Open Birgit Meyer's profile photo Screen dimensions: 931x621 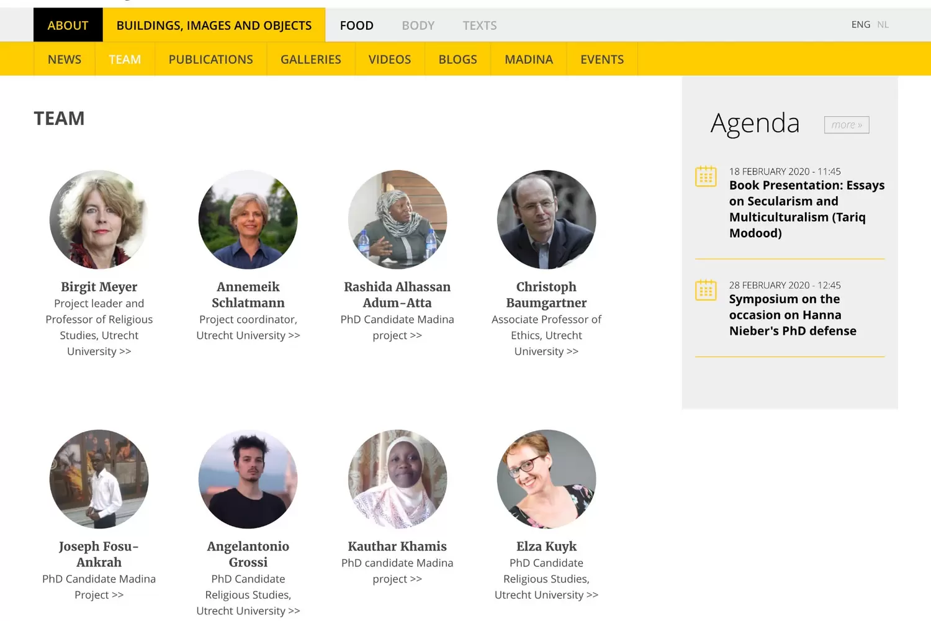tap(99, 219)
